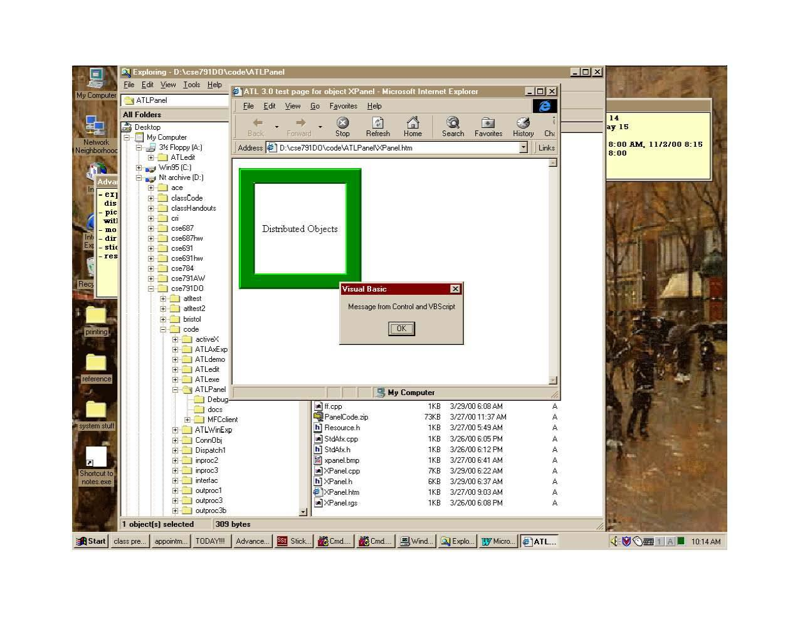Select the XPanel.htm file icon
This screenshot has width=800, height=619.
(318, 492)
